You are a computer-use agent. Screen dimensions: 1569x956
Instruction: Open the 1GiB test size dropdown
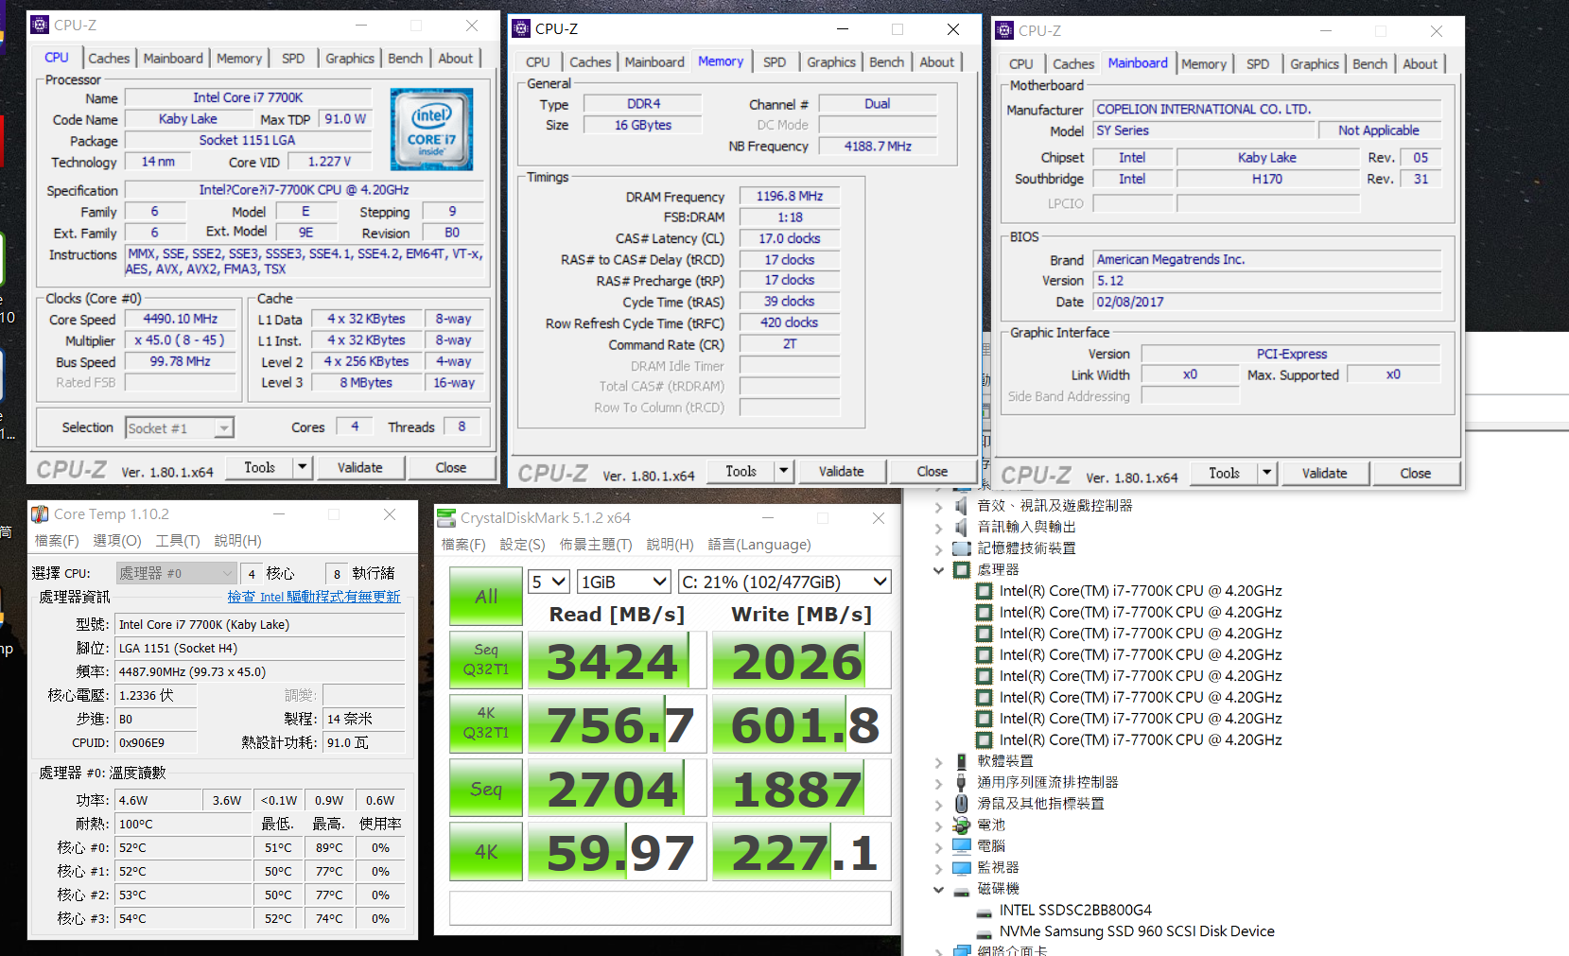click(624, 582)
